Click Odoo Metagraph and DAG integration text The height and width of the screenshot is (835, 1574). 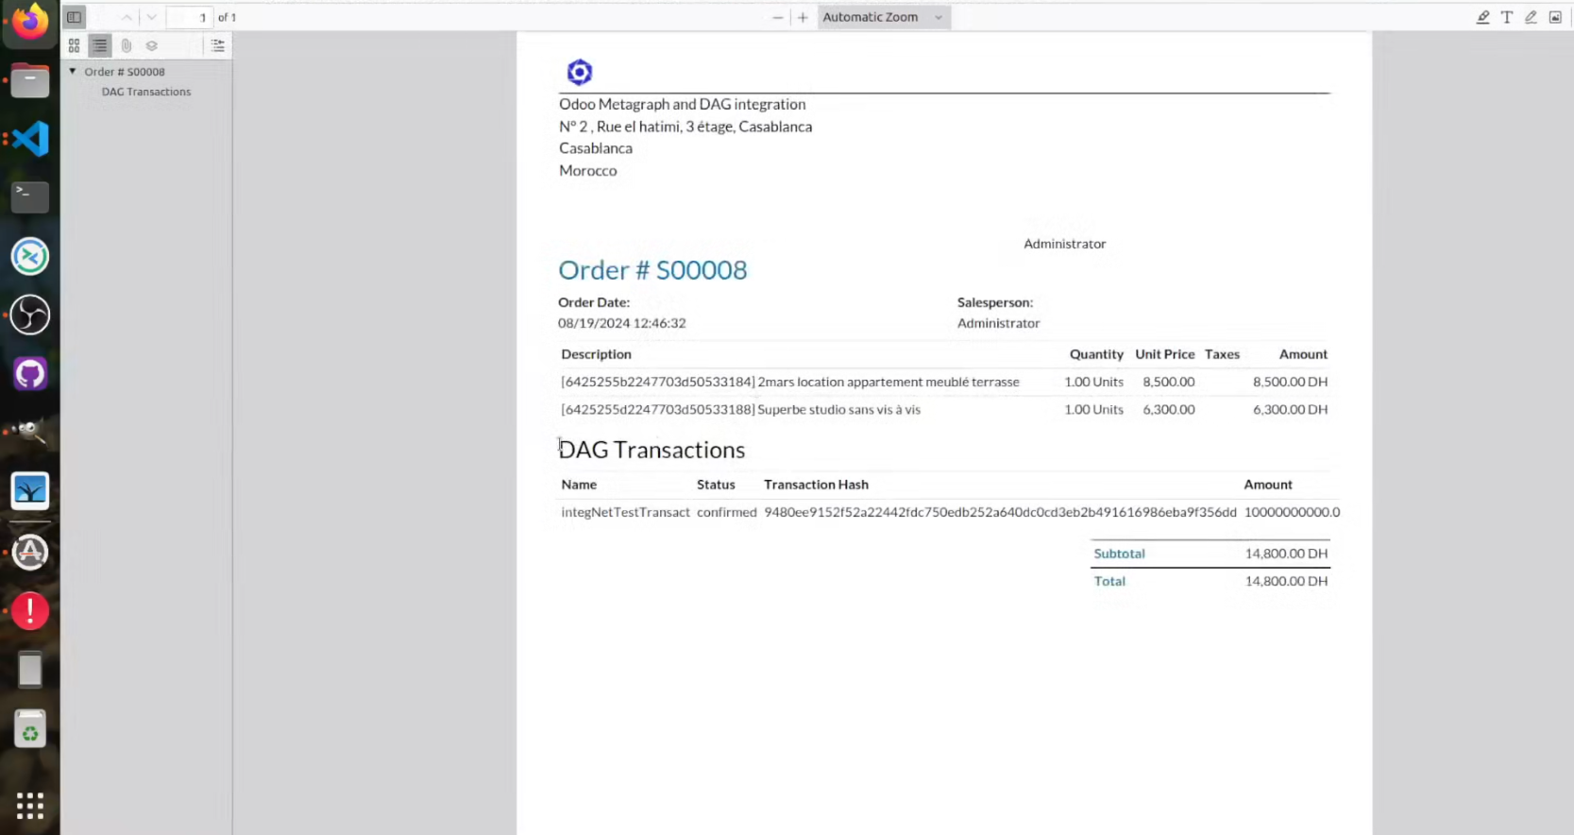coord(682,104)
